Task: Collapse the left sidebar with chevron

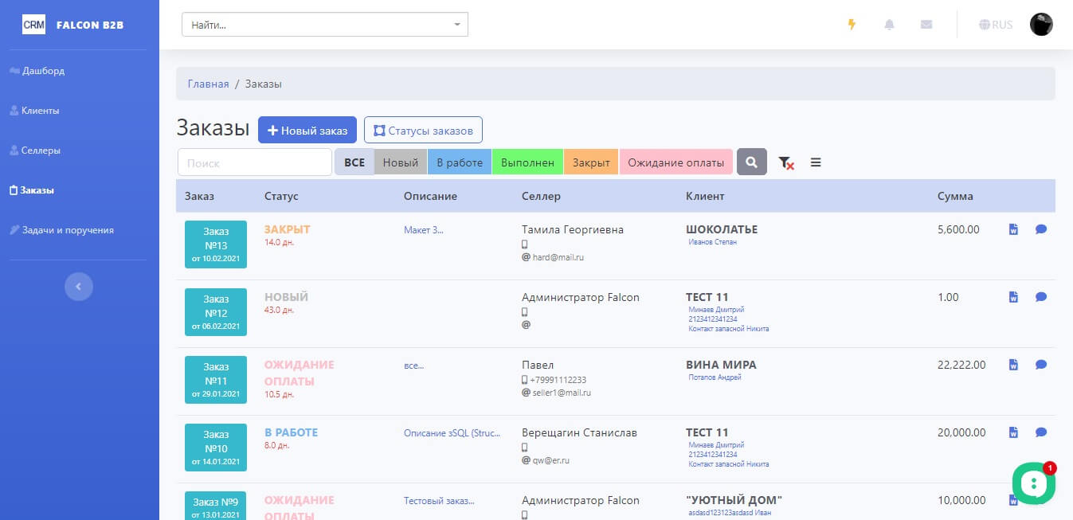Action: coord(78,286)
